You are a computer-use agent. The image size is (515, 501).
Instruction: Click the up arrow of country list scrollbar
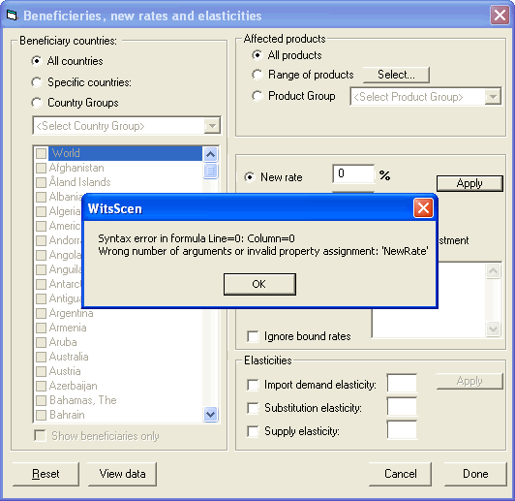point(210,154)
